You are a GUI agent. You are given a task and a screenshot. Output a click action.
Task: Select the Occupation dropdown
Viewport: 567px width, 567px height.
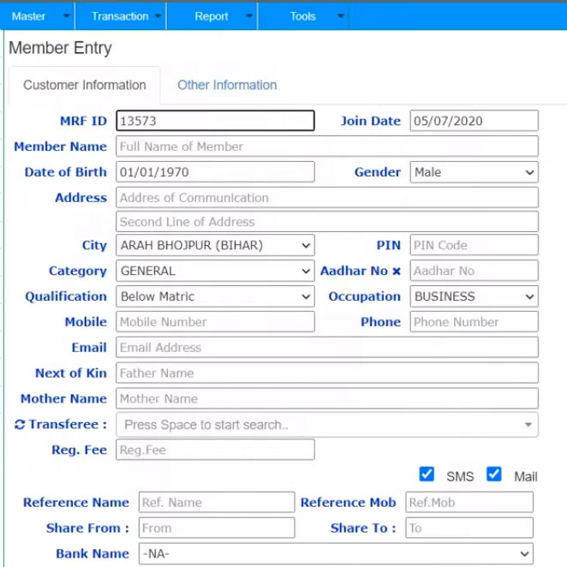click(x=474, y=296)
